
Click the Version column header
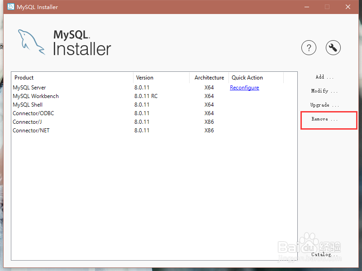145,77
